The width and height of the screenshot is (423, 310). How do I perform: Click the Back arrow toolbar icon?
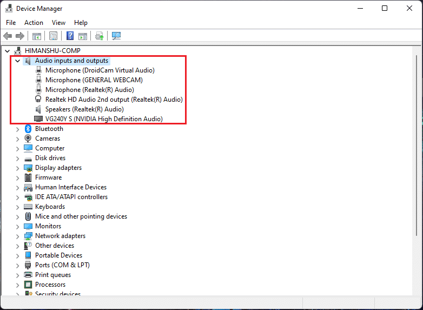click(x=8, y=36)
